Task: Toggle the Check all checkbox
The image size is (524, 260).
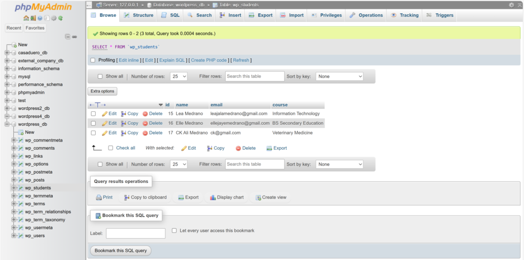Action: (x=111, y=148)
